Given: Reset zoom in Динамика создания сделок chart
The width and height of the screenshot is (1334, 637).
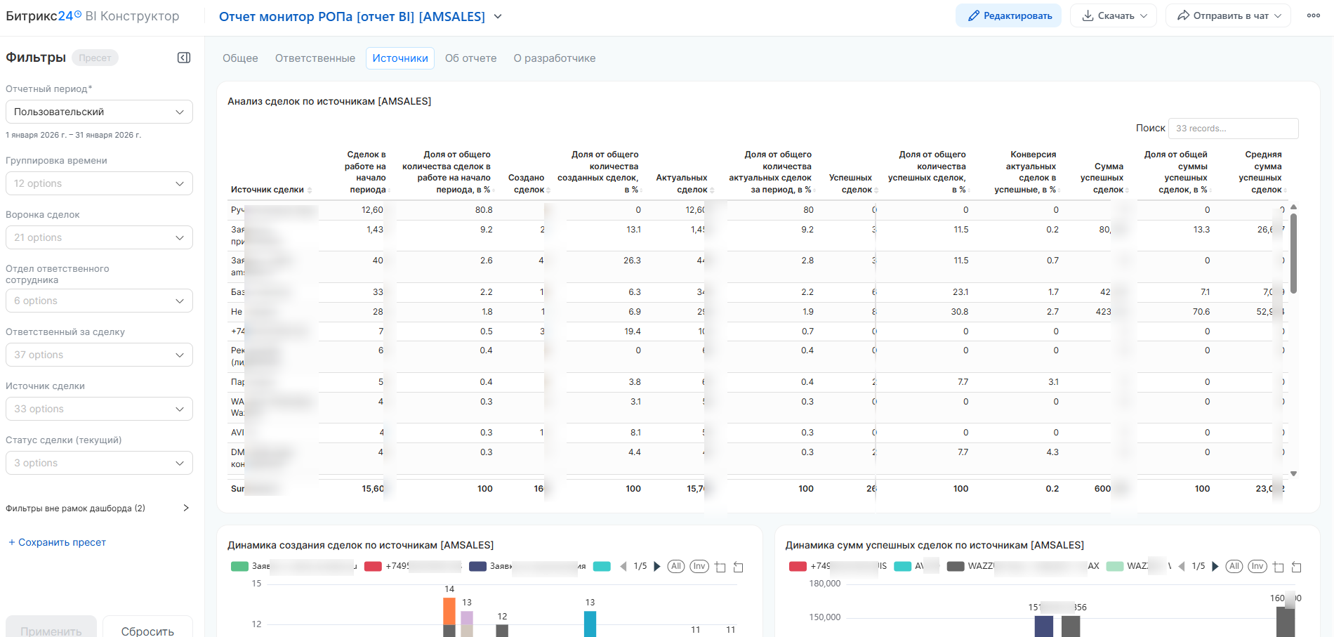Looking at the screenshot, I should [738, 567].
